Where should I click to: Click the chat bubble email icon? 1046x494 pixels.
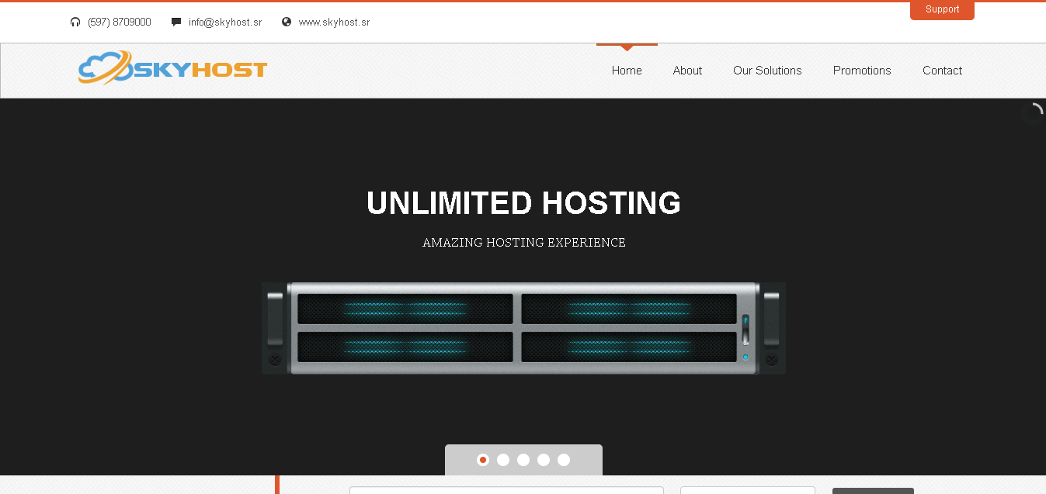(x=176, y=22)
